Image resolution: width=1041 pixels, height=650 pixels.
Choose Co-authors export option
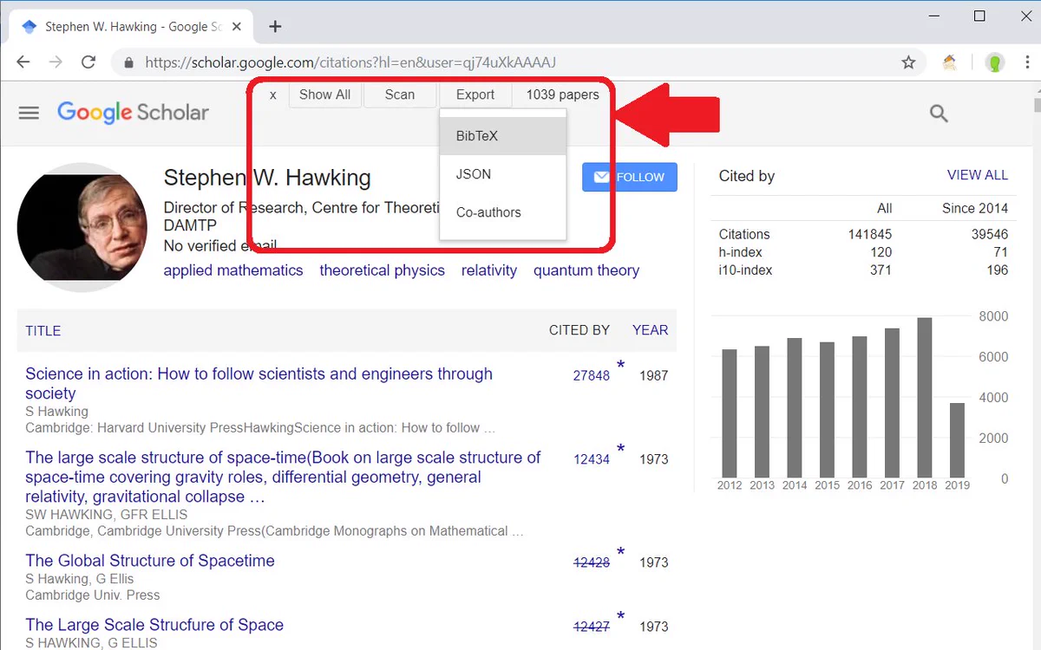(x=503, y=212)
